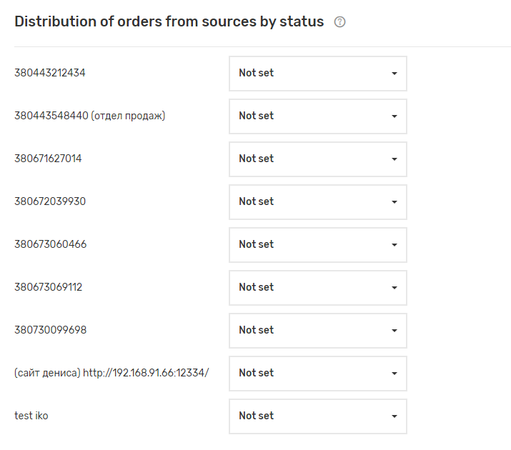Click the test iko source label

point(31,416)
